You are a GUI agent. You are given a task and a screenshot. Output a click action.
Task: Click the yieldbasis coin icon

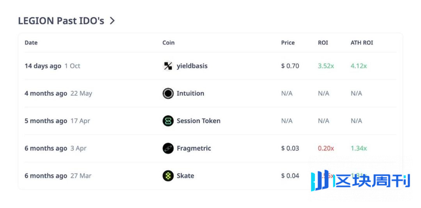[168, 66]
